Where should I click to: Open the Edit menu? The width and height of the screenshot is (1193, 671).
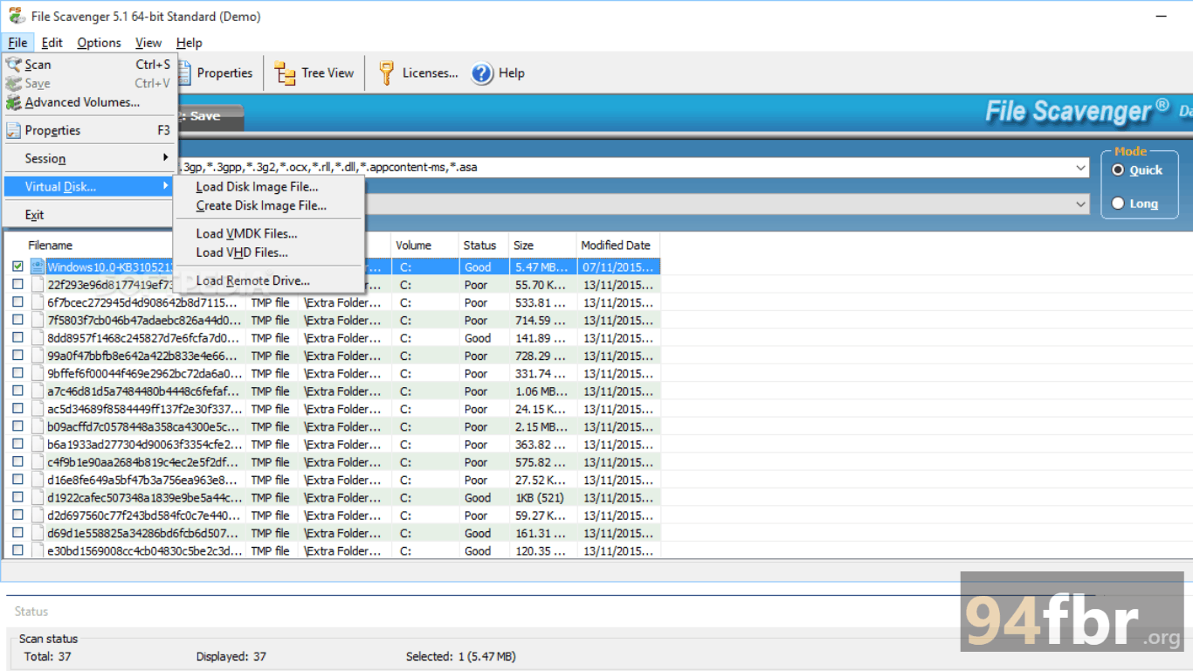click(52, 42)
